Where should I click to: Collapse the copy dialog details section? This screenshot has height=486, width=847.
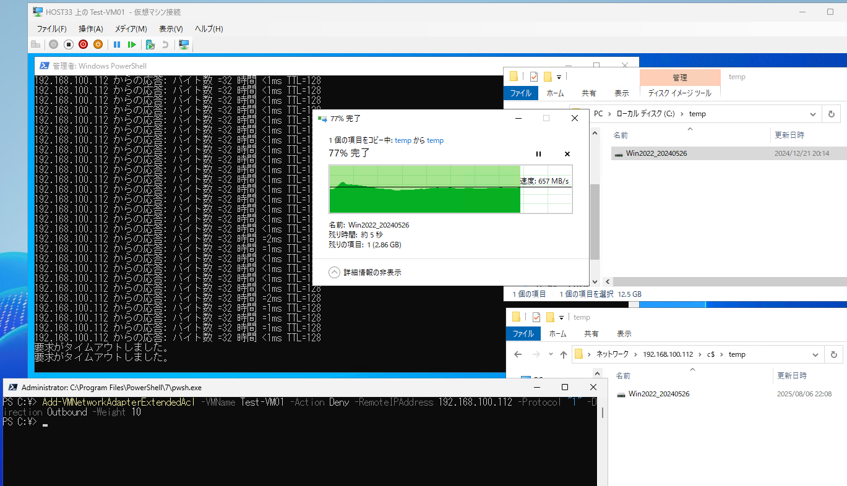pos(335,272)
